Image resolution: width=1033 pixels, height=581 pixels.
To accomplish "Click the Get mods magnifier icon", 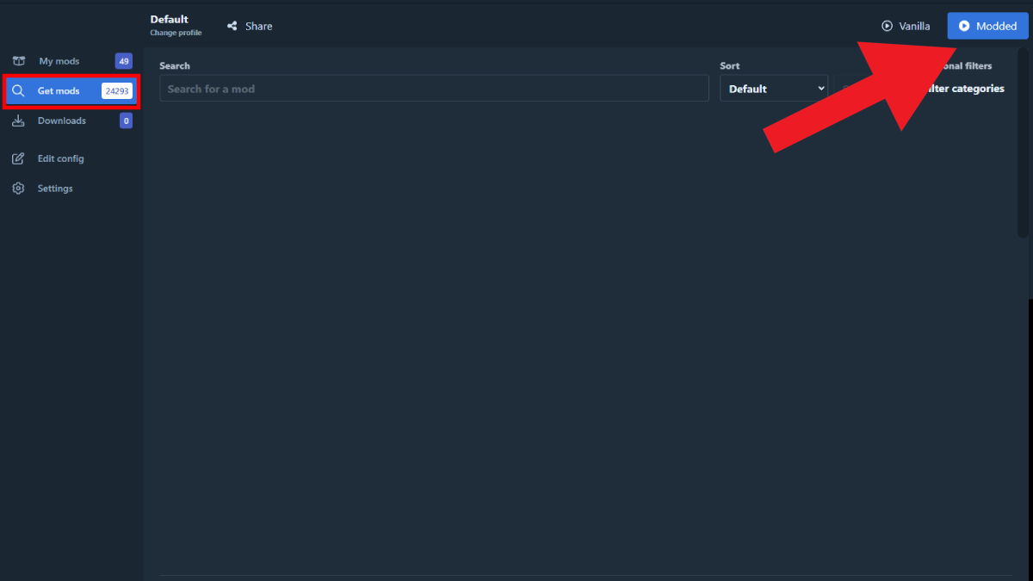I will pyautogui.click(x=18, y=91).
